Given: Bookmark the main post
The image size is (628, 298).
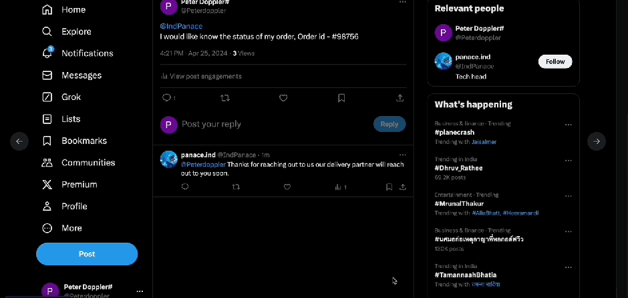Looking at the screenshot, I should [x=341, y=98].
